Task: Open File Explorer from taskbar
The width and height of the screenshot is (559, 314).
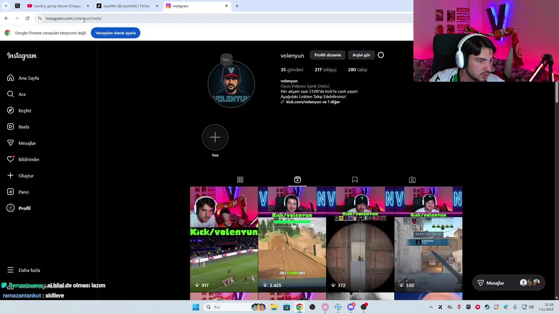Action: pyautogui.click(x=274, y=307)
